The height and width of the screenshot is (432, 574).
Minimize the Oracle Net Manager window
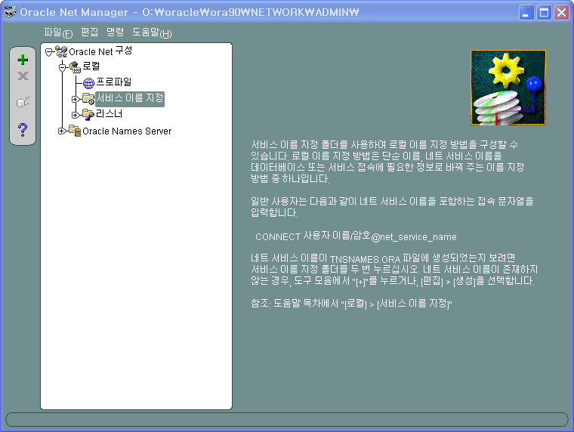click(x=526, y=12)
